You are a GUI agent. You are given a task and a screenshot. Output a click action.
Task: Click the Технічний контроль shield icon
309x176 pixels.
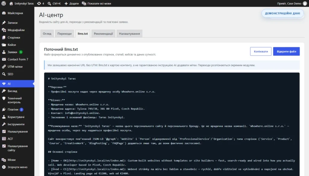4,98
